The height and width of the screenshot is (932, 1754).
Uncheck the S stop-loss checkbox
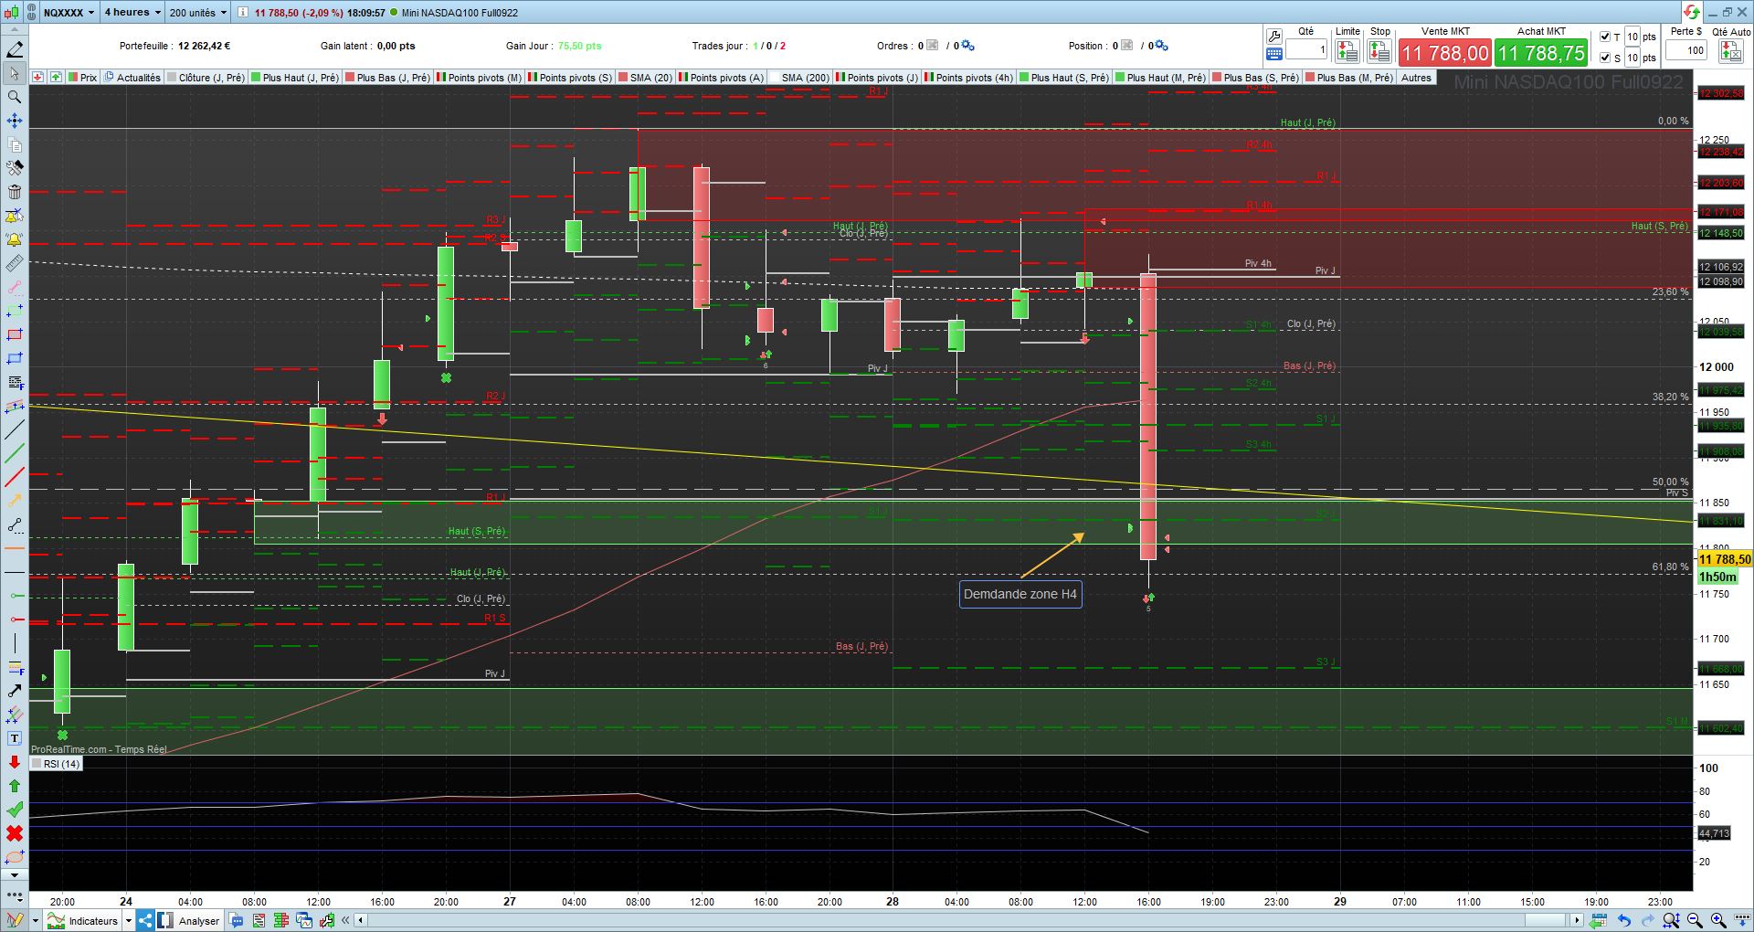click(1605, 58)
